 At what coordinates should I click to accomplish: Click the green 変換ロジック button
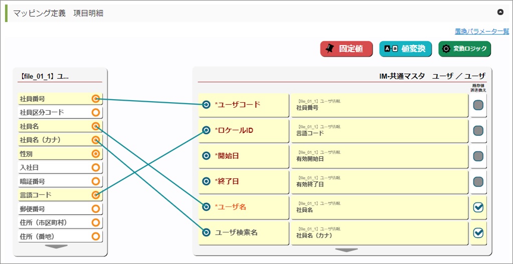(x=464, y=49)
